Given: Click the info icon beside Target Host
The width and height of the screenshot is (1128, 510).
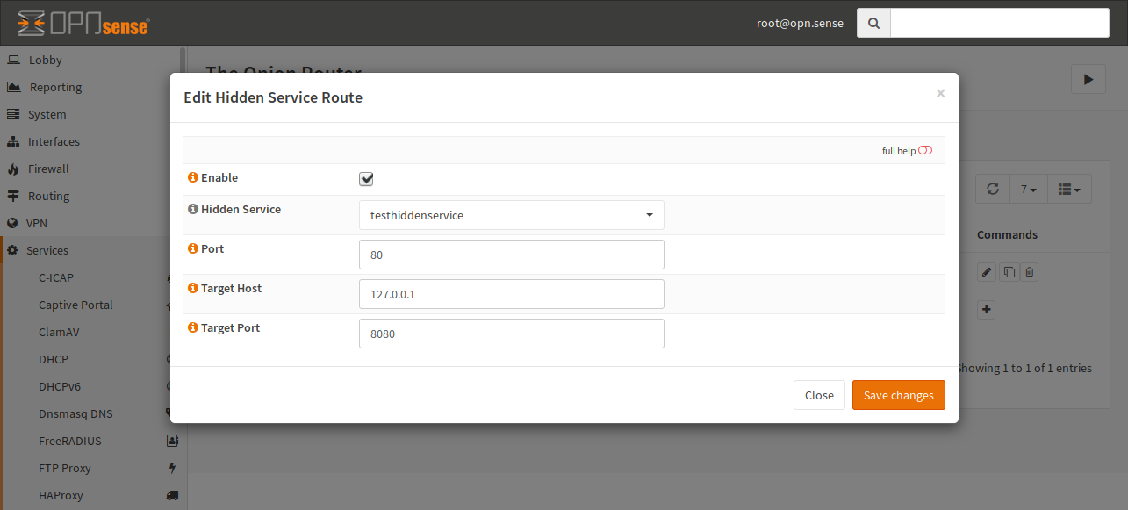Looking at the screenshot, I should click(x=192, y=288).
